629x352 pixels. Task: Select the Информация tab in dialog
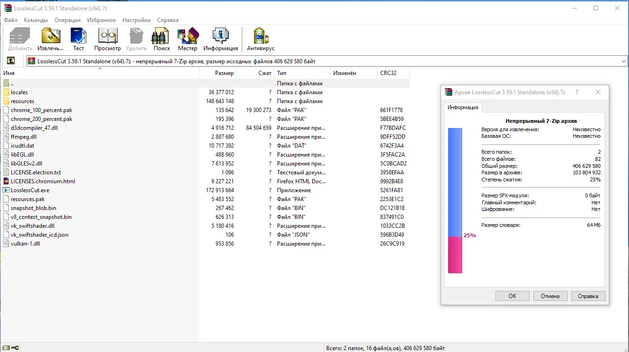[x=463, y=107]
